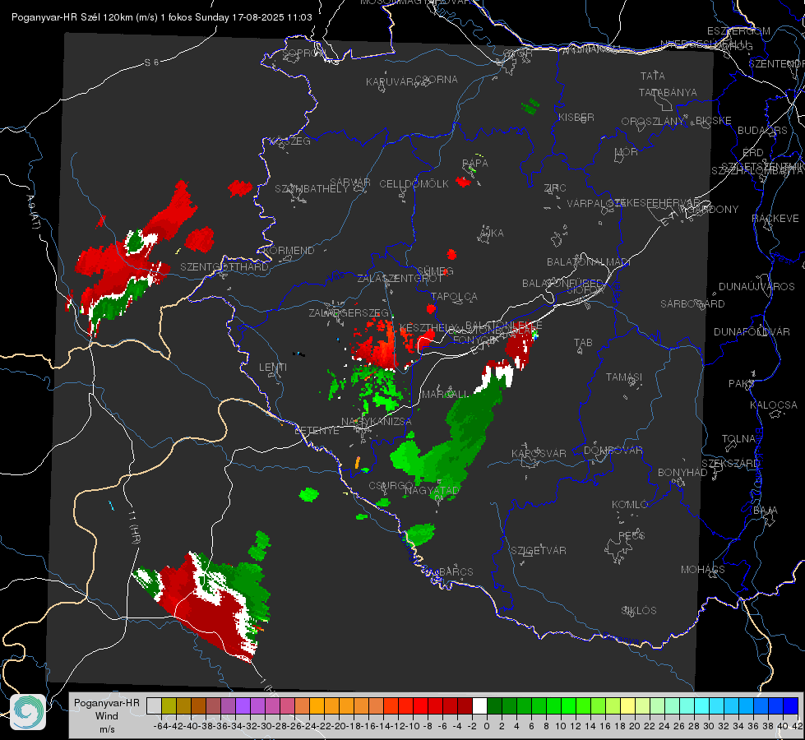Click the KALOCSA label
805x740 pixels.
(x=774, y=405)
